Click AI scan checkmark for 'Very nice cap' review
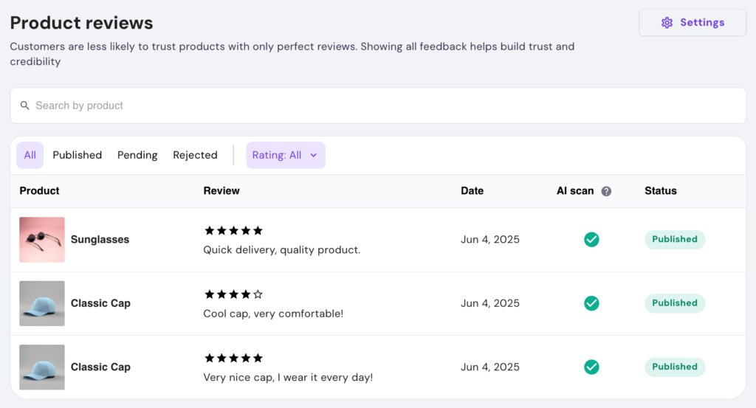Image resolution: width=756 pixels, height=408 pixels. click(591, 367)
